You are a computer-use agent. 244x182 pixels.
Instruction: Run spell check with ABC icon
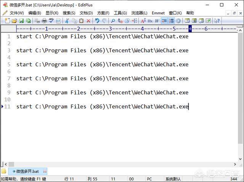click(51, 21)
